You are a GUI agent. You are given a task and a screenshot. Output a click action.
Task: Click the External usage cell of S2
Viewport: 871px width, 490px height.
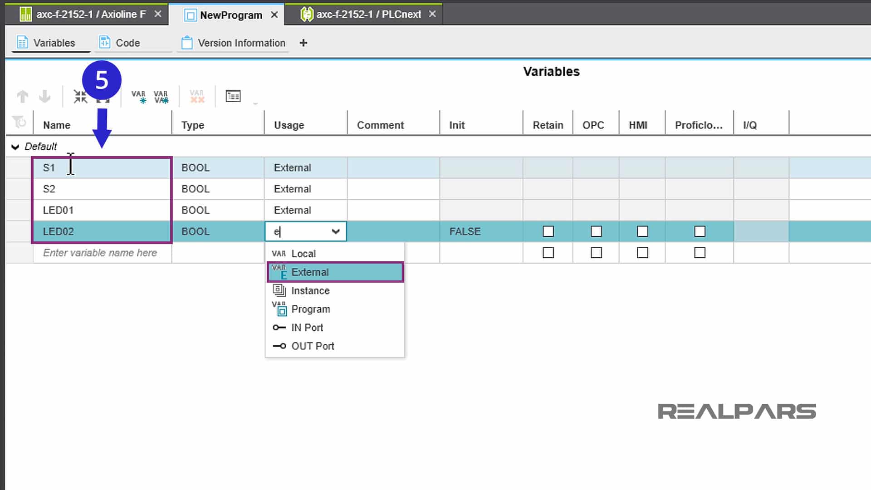point(306,189)
